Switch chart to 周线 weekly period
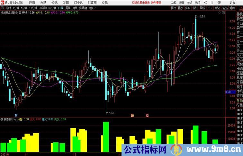Image resolution: width=243 pixels, height=156 pixels. point(68,8)
